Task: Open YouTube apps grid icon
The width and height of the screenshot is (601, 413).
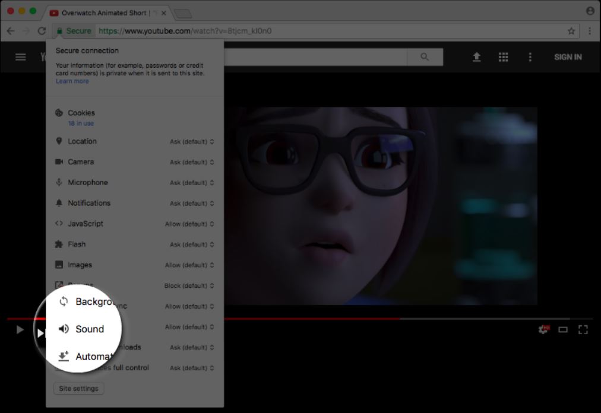Action: tap(503, 57)
